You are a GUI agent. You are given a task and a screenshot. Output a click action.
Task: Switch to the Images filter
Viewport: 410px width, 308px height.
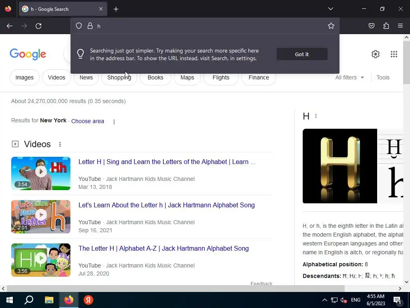pyautogui.click(x=24, y=77)
